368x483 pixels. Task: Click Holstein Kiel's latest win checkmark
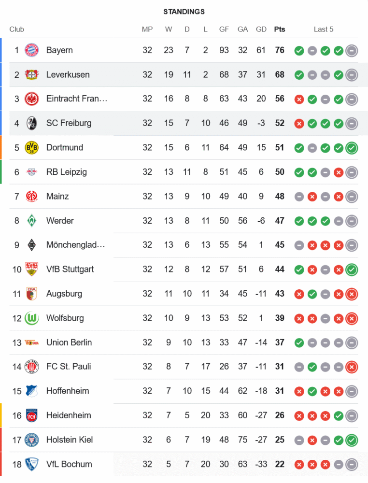[x=352, y=440]
